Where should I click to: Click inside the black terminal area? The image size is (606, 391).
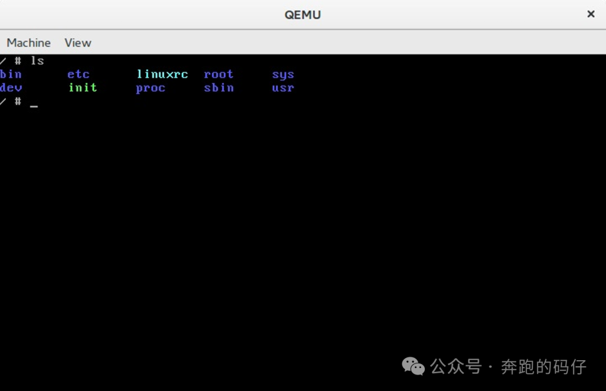[x=303, y=224]
